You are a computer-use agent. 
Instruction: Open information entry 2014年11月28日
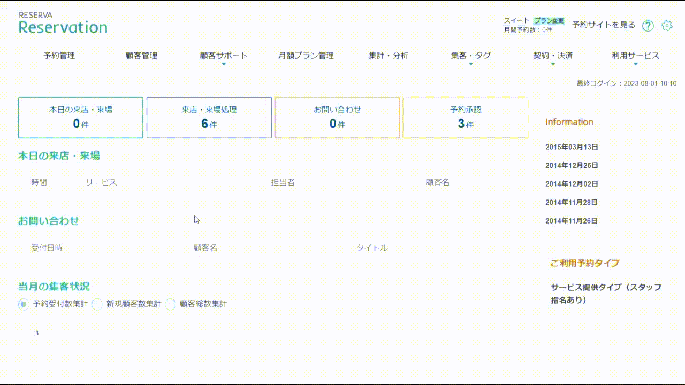pos(572,203)
